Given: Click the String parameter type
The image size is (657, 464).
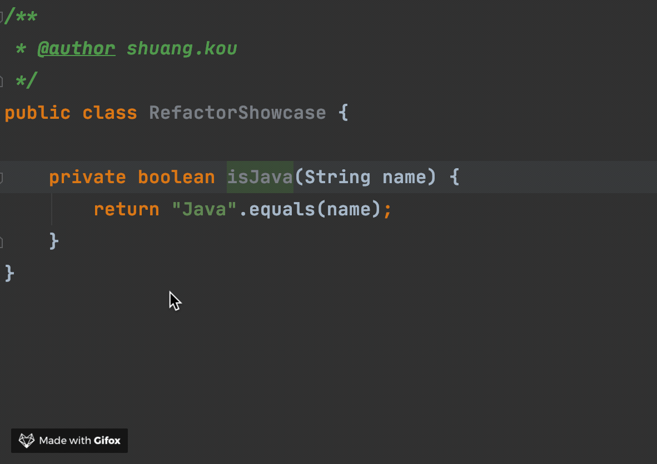Looking at the screenshot, I should [x=337, y=178].
